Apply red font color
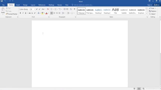Screen dimensions: 161x90 pos(46,13)
